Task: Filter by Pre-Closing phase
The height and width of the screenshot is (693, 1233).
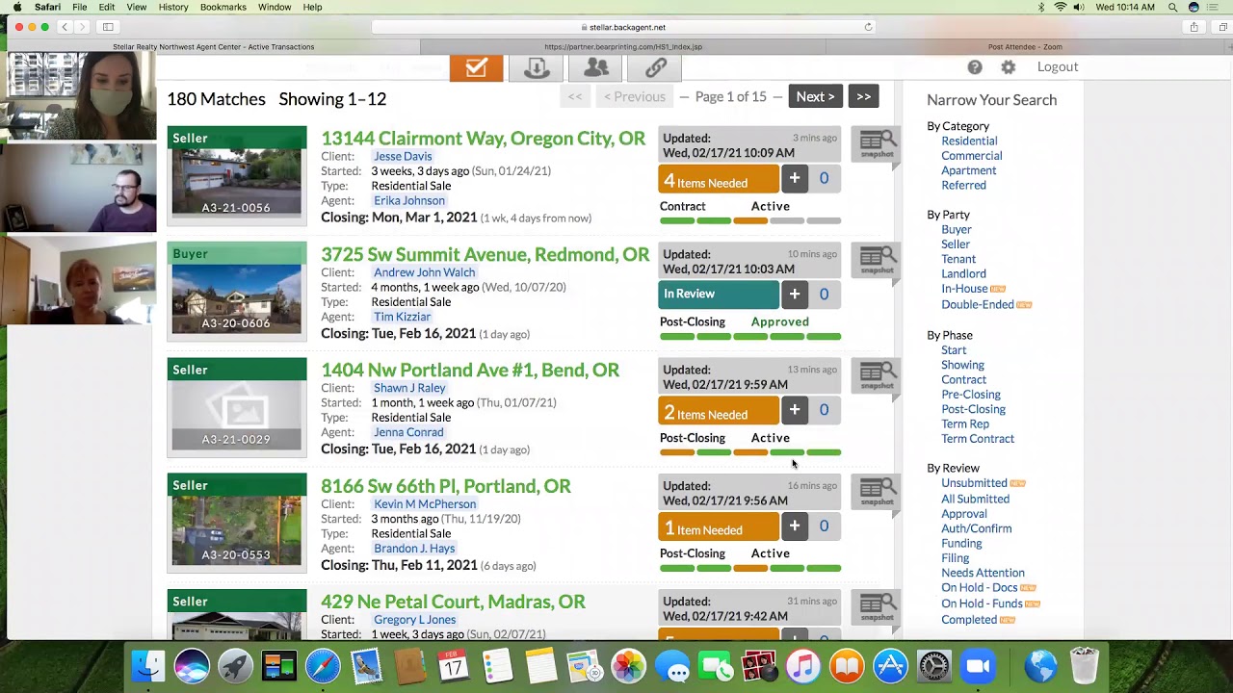Action: tap(970, 394)
